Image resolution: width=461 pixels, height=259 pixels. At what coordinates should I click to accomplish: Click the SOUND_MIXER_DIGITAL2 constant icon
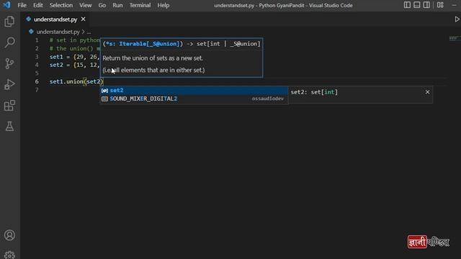click(104, 99)
